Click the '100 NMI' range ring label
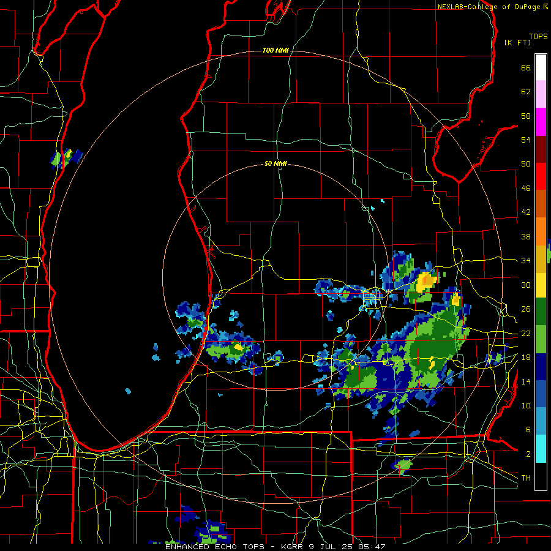This screenshot has height=551, width=551. click(x=275, y=51)
